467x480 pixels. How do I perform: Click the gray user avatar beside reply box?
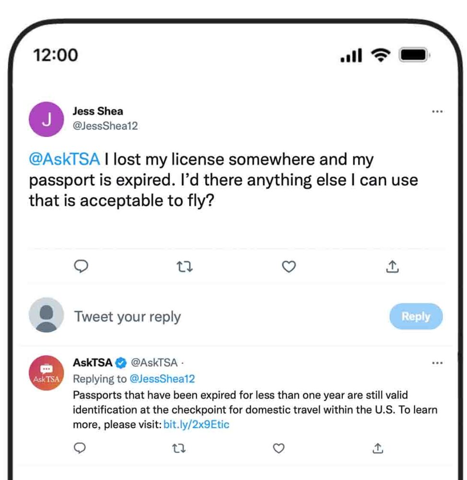click(x=46, y=315)
